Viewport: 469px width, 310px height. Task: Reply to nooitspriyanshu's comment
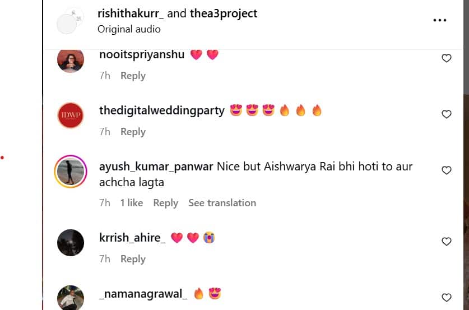pyautogui.click(x=133, y=76)
